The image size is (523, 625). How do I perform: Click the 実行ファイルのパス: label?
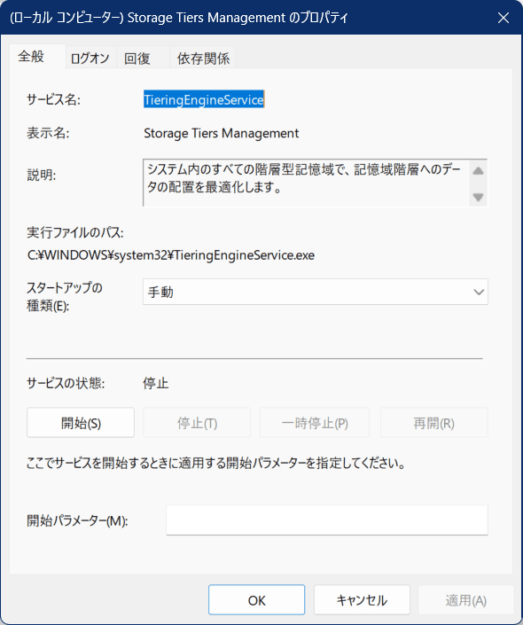pyautogui.click(x=75, y=232)
